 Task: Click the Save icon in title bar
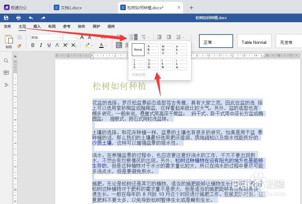(x=6, y=18)
